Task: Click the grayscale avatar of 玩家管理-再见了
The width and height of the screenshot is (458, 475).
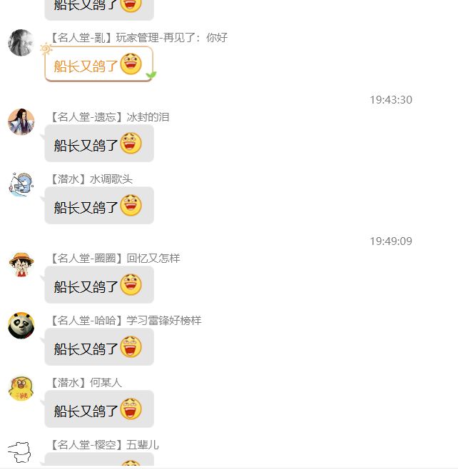Action: point(21,43)
